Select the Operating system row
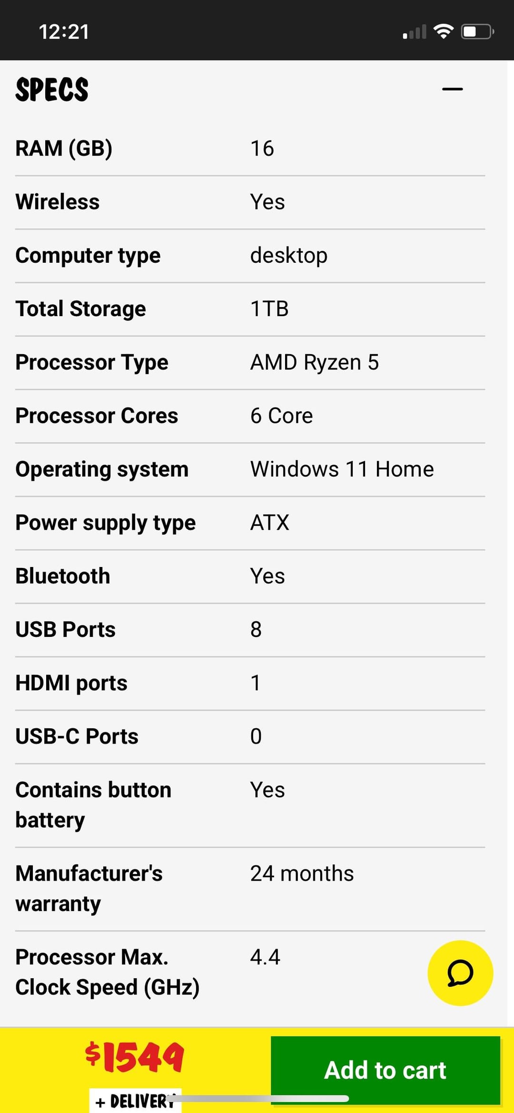 (x=250, y=469)
